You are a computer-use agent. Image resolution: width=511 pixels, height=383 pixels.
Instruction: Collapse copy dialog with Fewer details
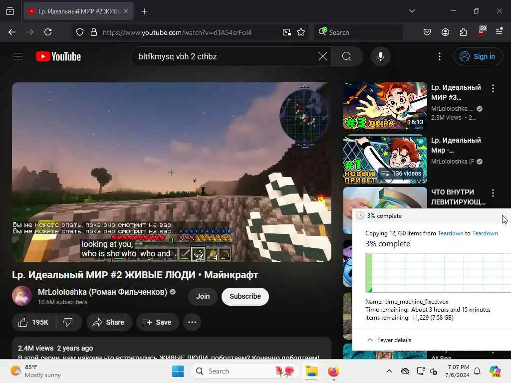[x=389, y=340]
